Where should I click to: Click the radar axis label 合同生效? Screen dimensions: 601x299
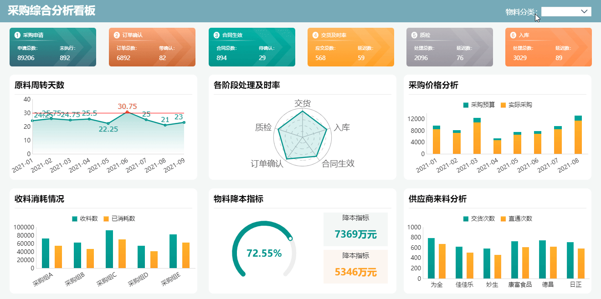(x=338, y=163)
